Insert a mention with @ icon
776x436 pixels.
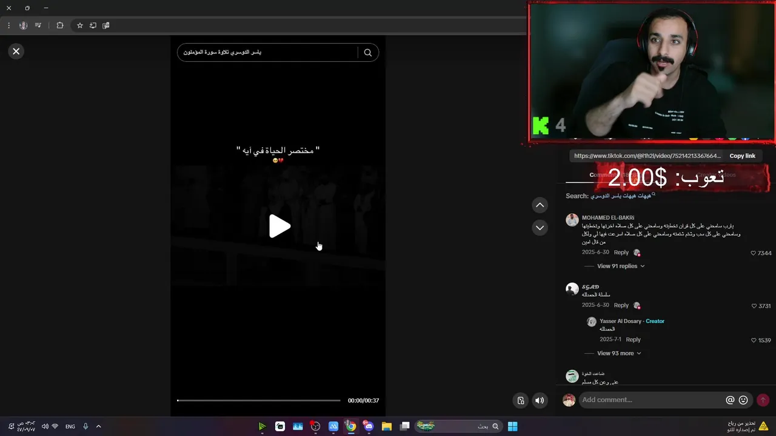[730, 400]
